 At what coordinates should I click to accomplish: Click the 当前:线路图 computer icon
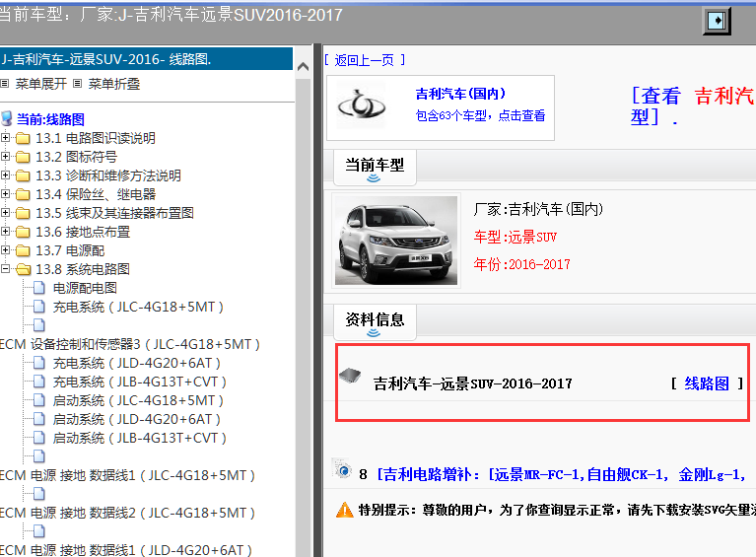coord(7,118)
